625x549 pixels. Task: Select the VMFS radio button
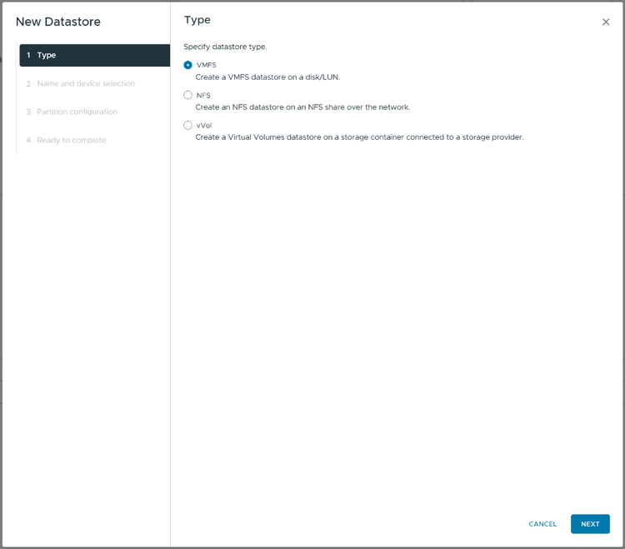pos(187,65)
